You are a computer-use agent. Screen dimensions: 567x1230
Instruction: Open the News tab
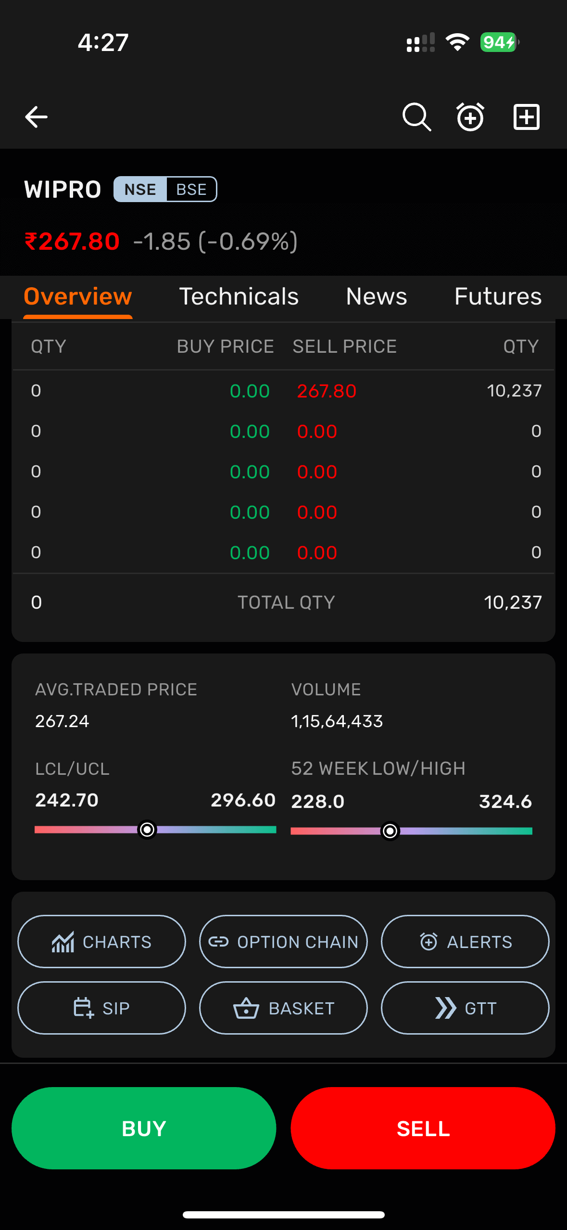click(x=377, y=296)
